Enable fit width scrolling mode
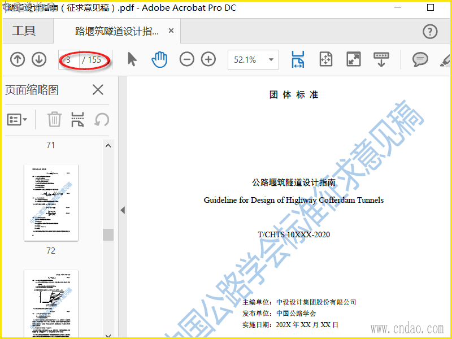 coord(298,59)
